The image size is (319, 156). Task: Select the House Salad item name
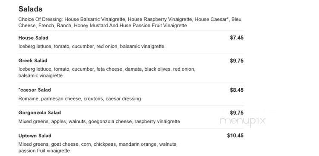coord(33,38)
